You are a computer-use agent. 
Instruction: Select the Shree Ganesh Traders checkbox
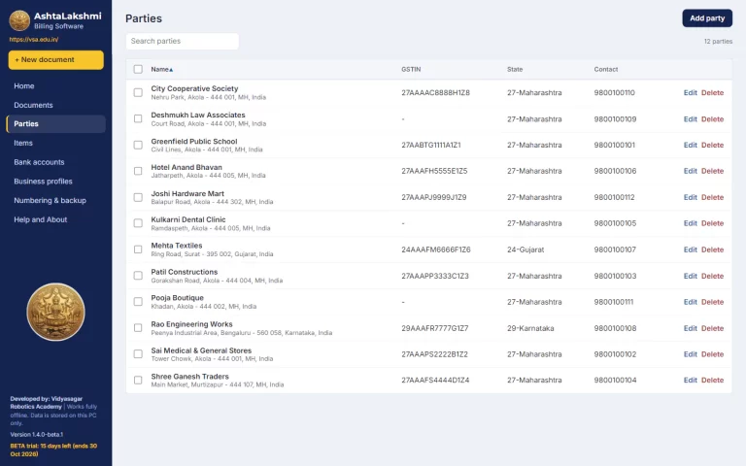pyautogui.click(x=138, y=381)
